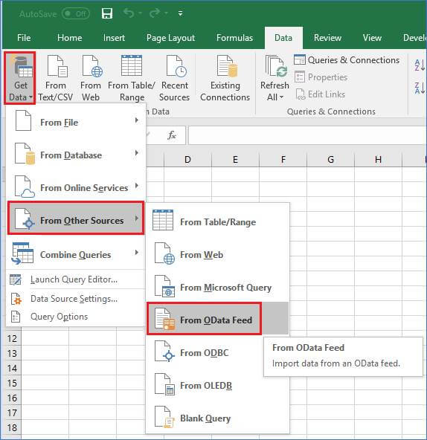
Task: Expand the From File submenu arrow
Action: pyautogui.click(x=137, y=120)
